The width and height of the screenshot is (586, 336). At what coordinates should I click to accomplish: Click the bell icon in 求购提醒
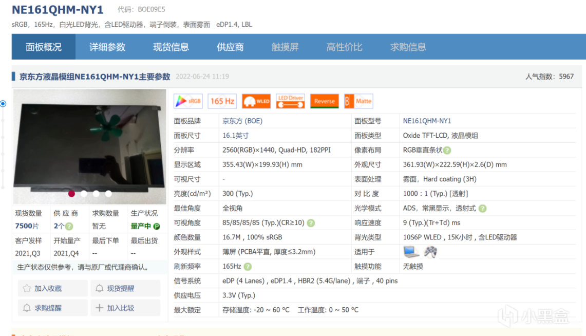[x=27, y=308]
